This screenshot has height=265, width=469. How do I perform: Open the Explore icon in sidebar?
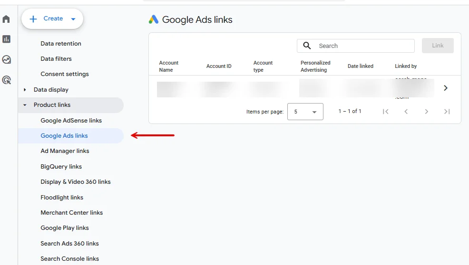tap(6, 59)
